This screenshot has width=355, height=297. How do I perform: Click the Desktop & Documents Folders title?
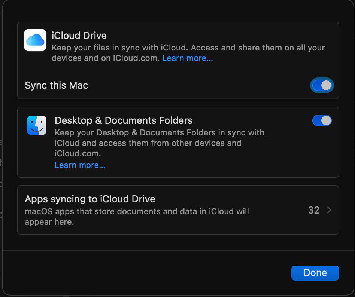tap(124, 120)
